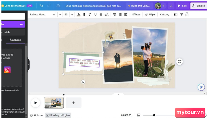Open Công tắc ma thuật feature
Viewport: 207px width, 120px height.
pos(17,6)
